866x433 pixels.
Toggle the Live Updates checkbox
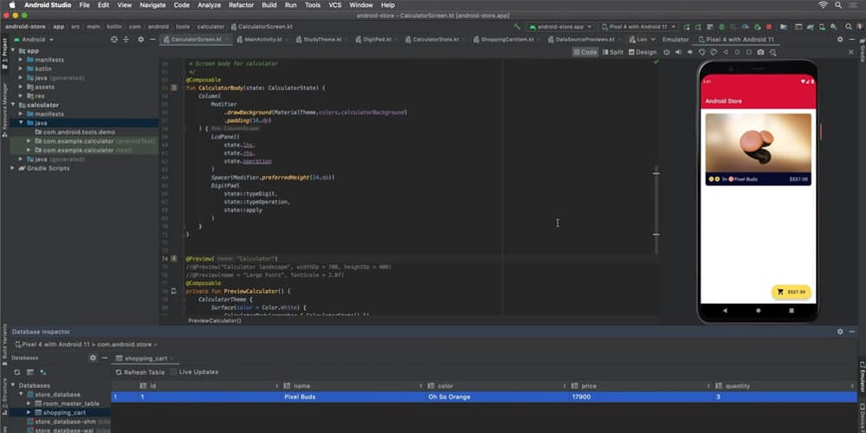[173, 372]
